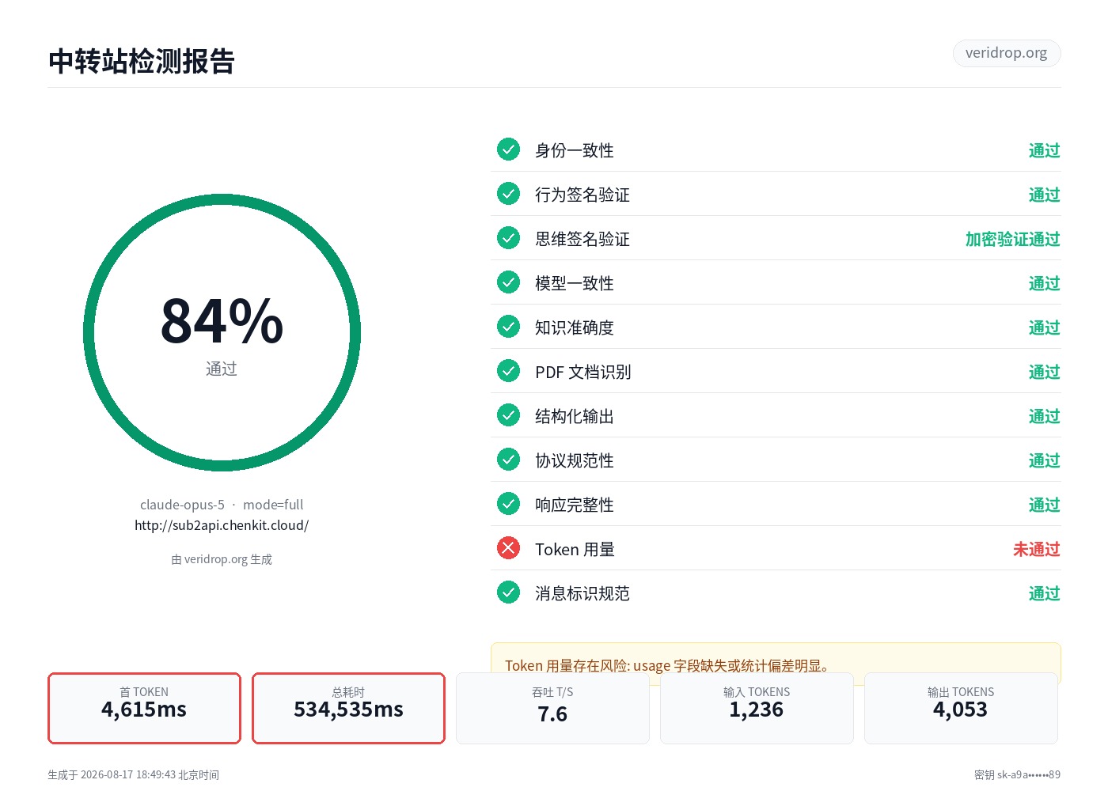Click the 84% circular score gauge
The width and height of the screenshot is (1108, 791).
[222, 332]
